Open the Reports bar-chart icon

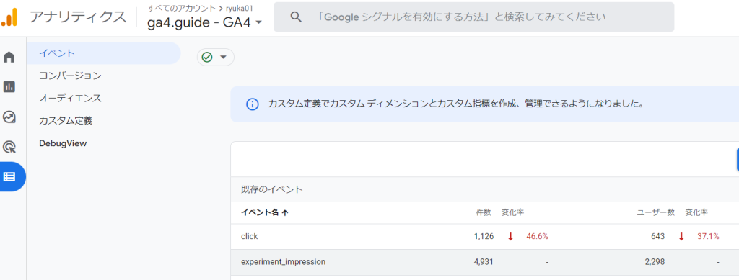click(x=9, y=87)
